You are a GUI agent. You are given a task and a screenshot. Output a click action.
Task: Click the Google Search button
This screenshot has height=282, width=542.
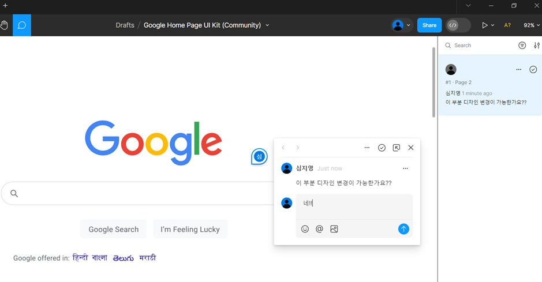click(113, 229)
